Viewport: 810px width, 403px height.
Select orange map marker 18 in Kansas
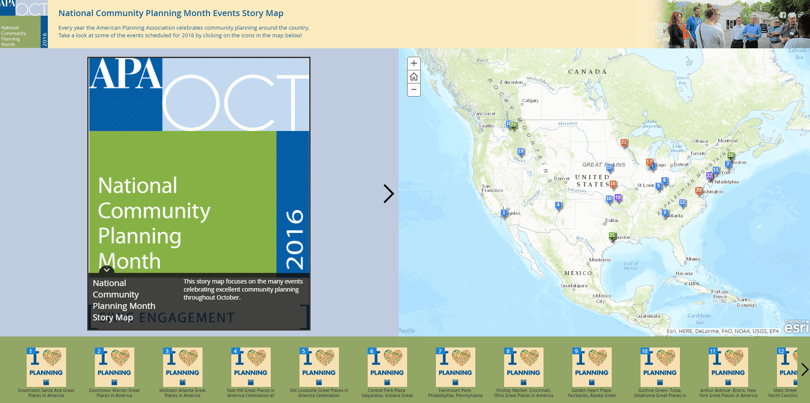click(613, 184)
